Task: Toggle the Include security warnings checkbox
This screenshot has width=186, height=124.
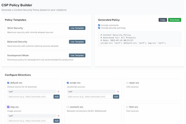Action: 99,28
